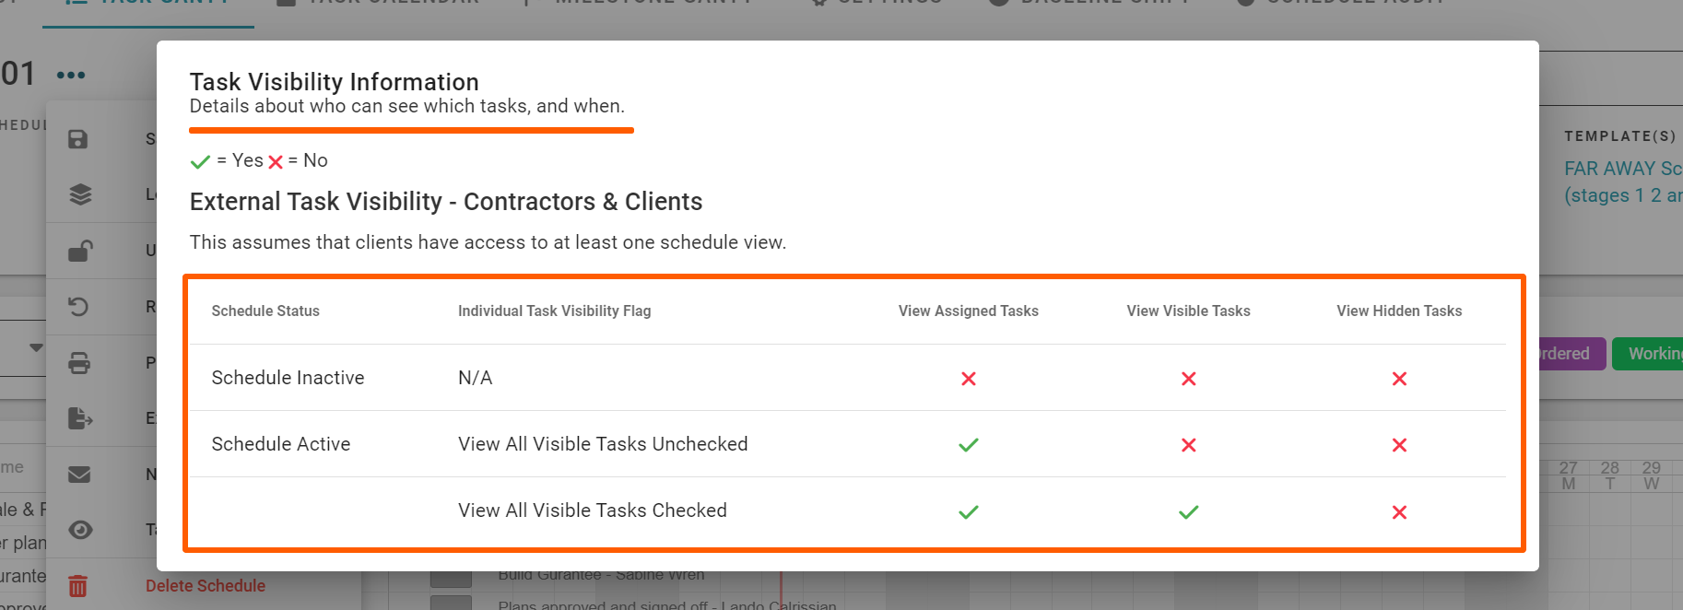Click the layers stack icon
This screenshot has width=1683, height=610.
click(x=80, y=194)
